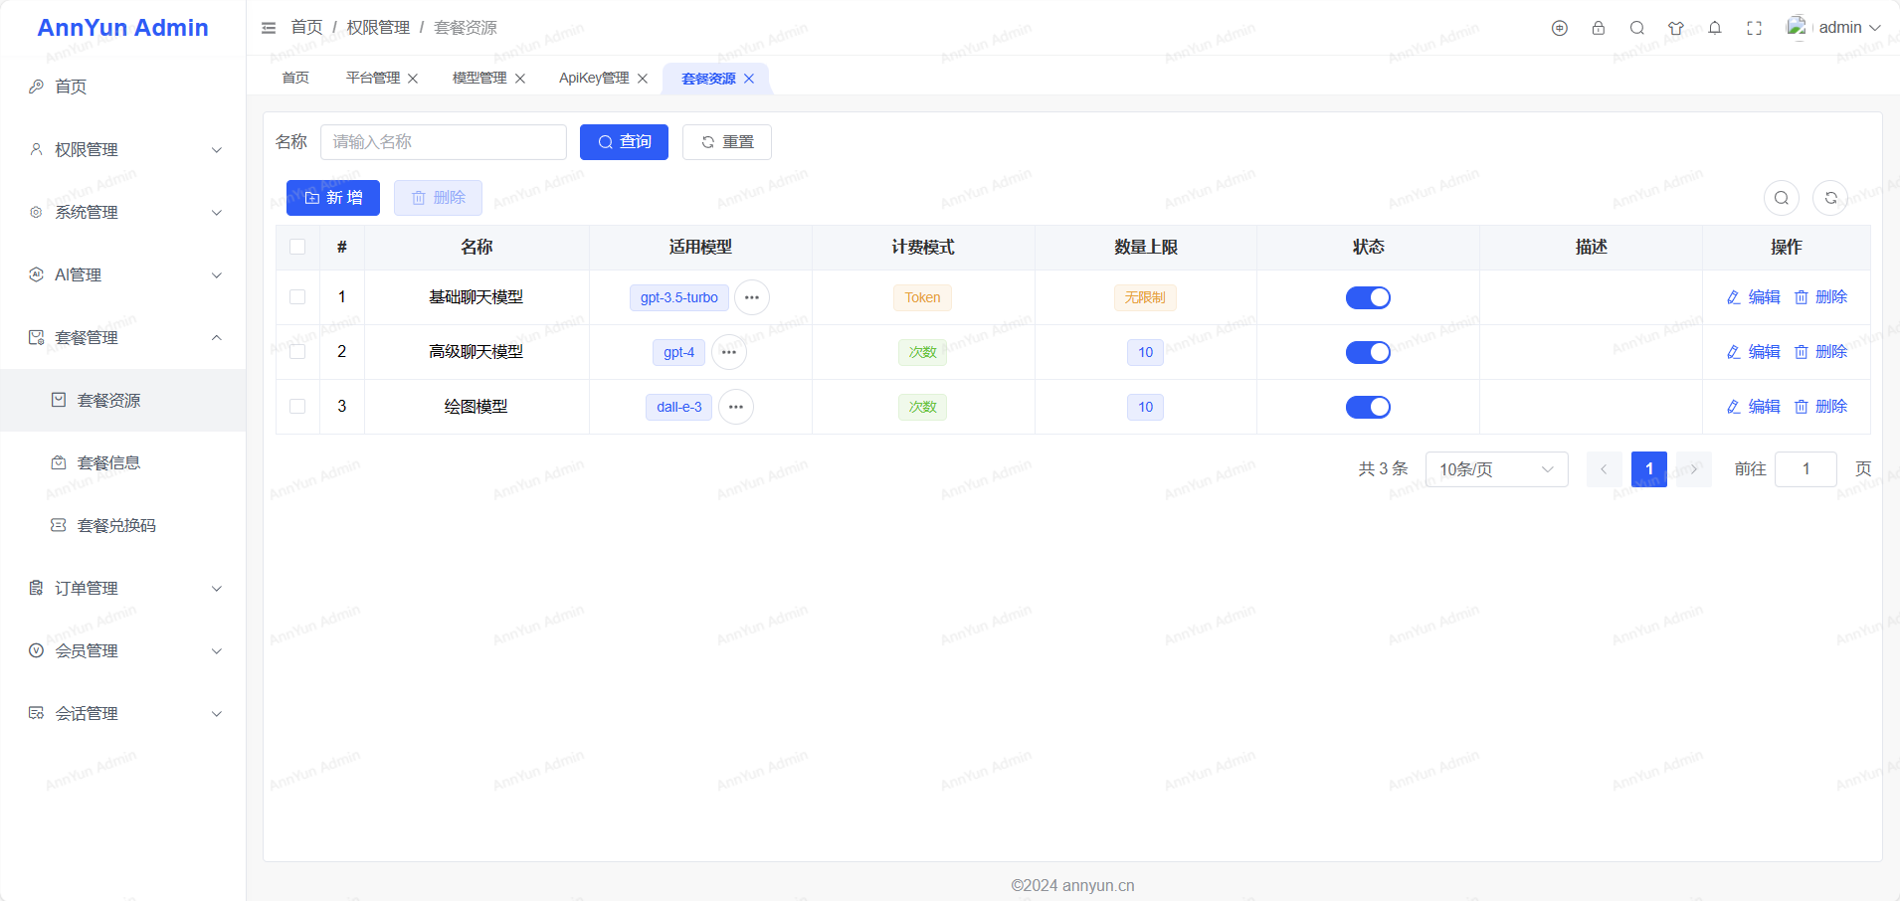This screenshot has width=1900, height=901.
Task: Delete the 基础聊天模型 row
Action: (x=1820, y=297)
